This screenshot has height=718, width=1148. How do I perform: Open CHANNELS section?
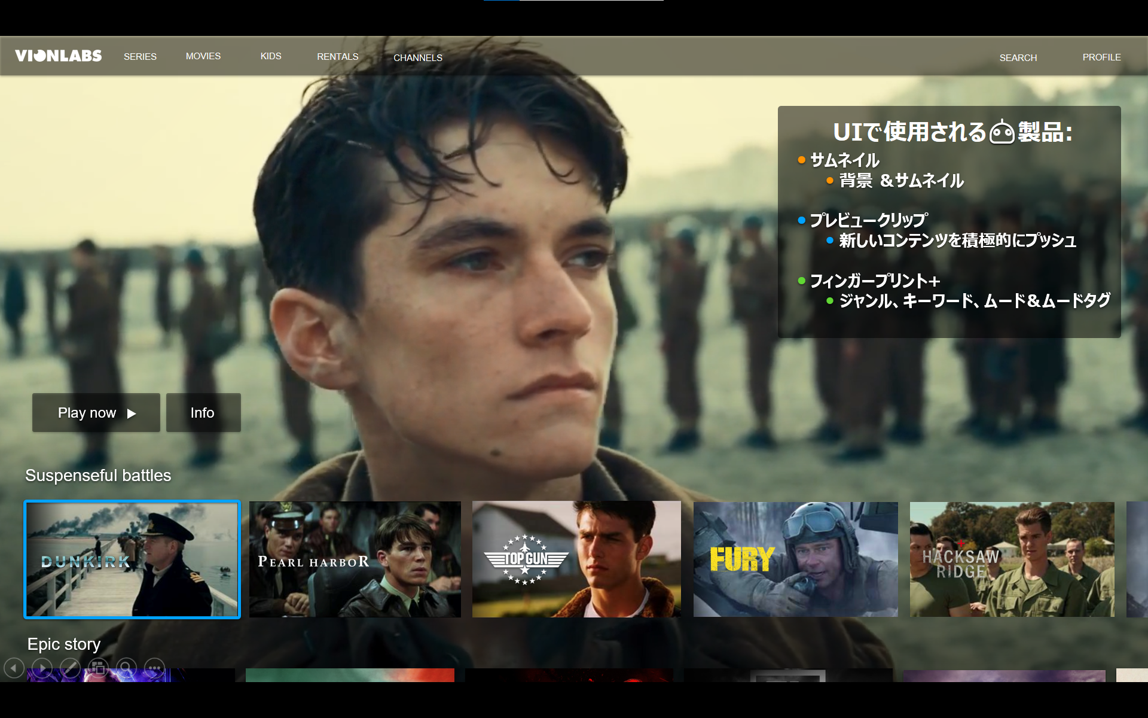tap(418, 57)
